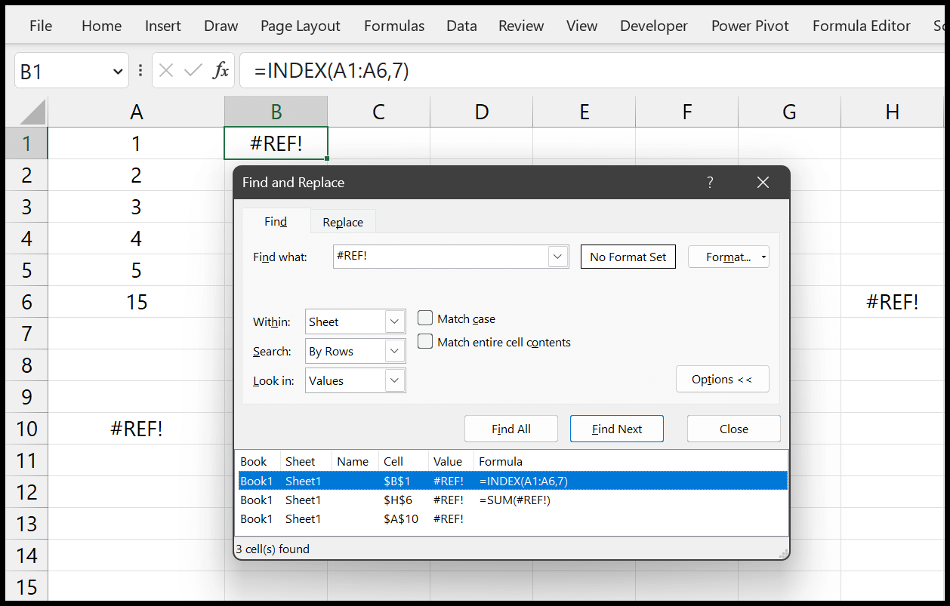
Task: Enable Match entire cell contents
Action: coord(424,341)
